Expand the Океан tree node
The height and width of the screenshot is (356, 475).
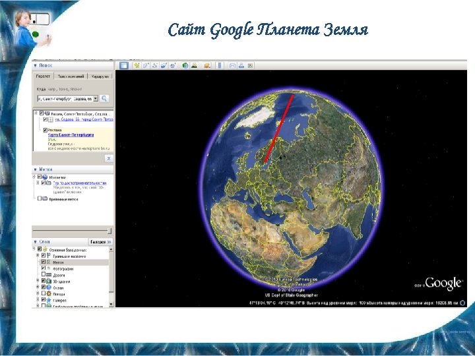click(38, 287)
